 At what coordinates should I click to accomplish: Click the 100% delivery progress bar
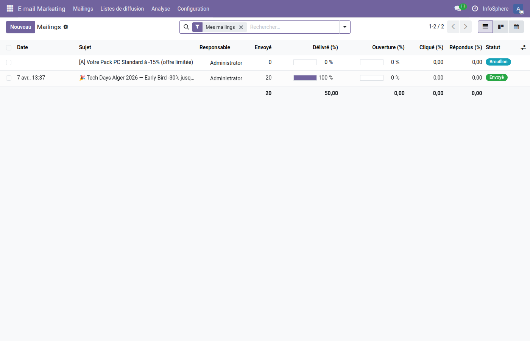305,78
